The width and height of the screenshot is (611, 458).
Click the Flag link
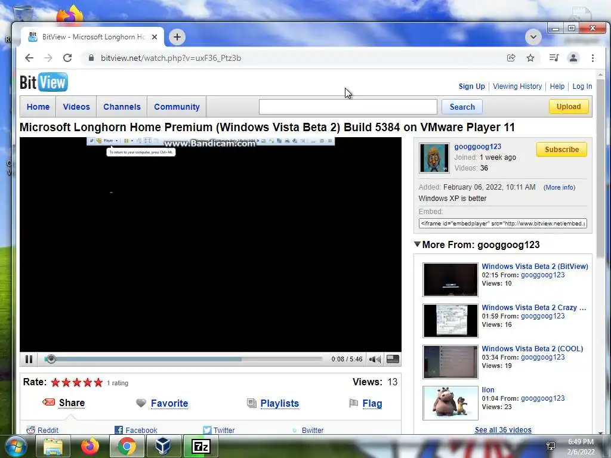pyautogui.click(x=372, y=404)
